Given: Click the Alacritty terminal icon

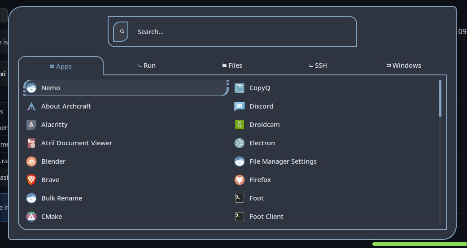Looking at the screenshot, I should pyautogui.click(x=31, y=125).
